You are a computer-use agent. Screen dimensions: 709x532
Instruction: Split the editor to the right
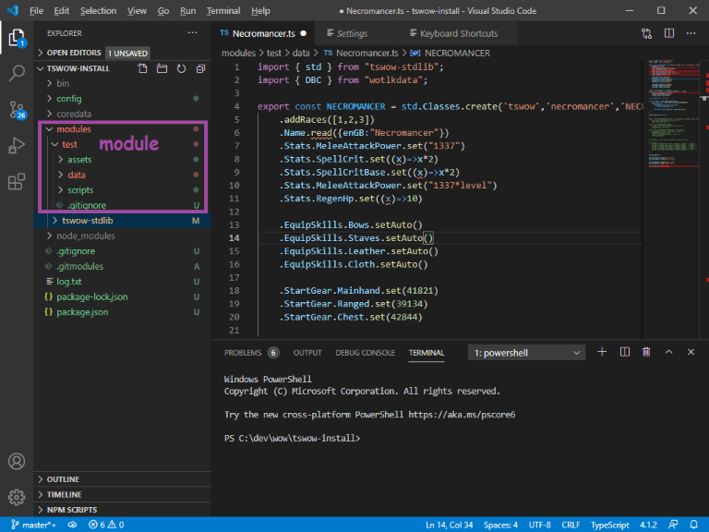(x=669, y=33)
